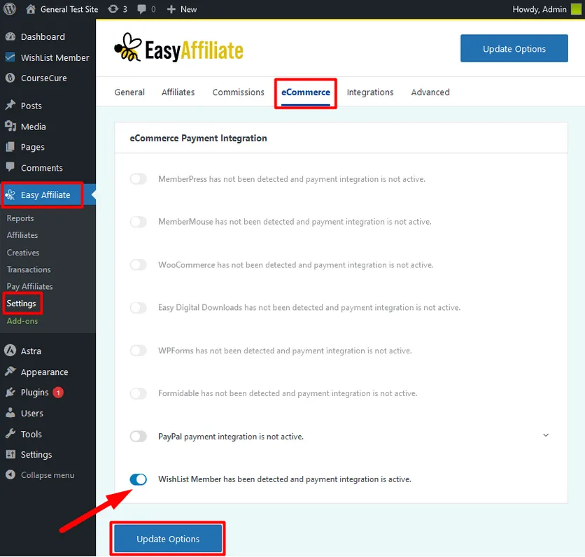Toggle the WooCommerce payment integration switch
The height and width of the screenshot is (557, 585).
138,265
